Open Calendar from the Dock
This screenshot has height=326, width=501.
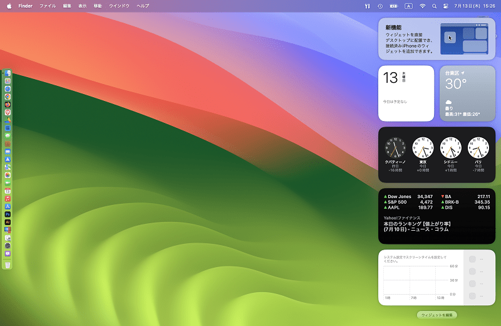pos(8,191)
